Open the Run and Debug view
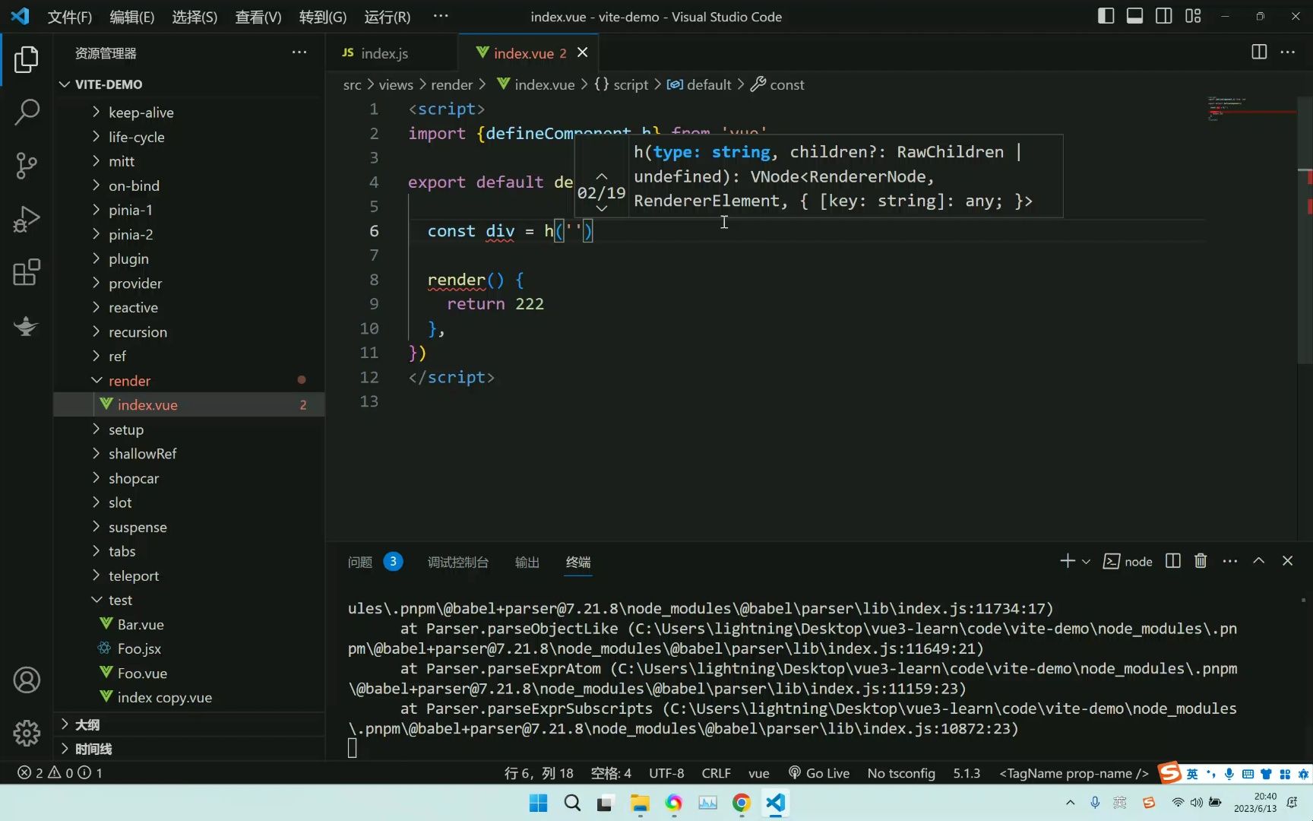 click(27, 219)
